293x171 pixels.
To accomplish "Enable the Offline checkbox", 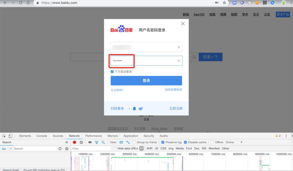I will point(212,142).
